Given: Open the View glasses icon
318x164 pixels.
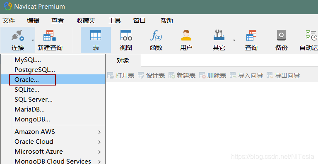Looking at the screenshot, I should 126,35.
